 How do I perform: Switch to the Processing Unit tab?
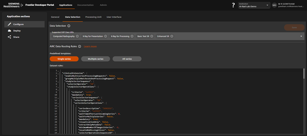coord(93,17)
